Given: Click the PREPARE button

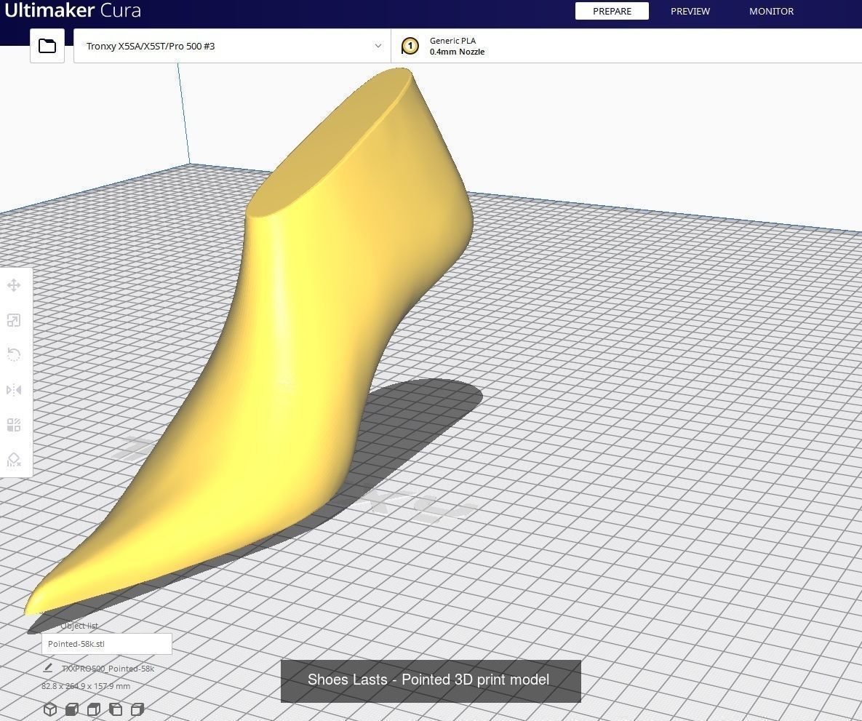Looking at the screenshot, I should (611, 11).
